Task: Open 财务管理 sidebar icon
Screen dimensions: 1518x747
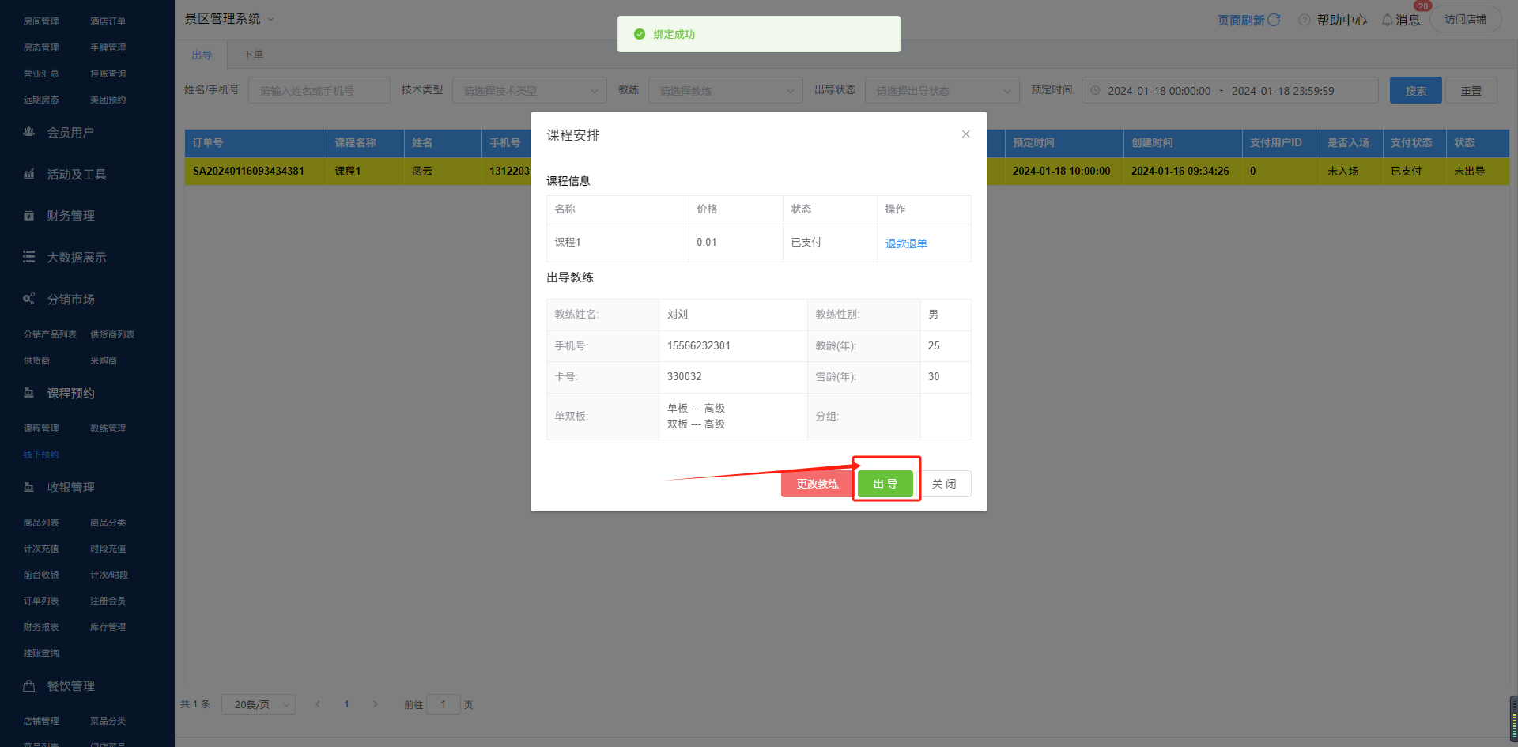Action: point(29,216)
